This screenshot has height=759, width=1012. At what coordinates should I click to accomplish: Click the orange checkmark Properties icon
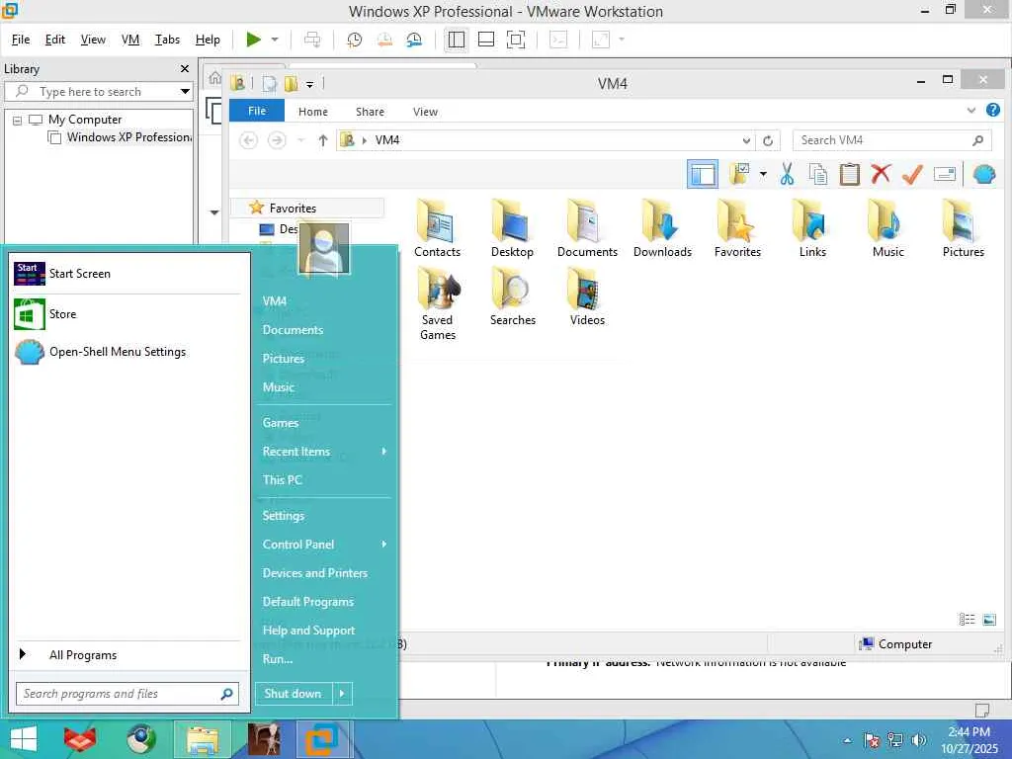(912, 174)
